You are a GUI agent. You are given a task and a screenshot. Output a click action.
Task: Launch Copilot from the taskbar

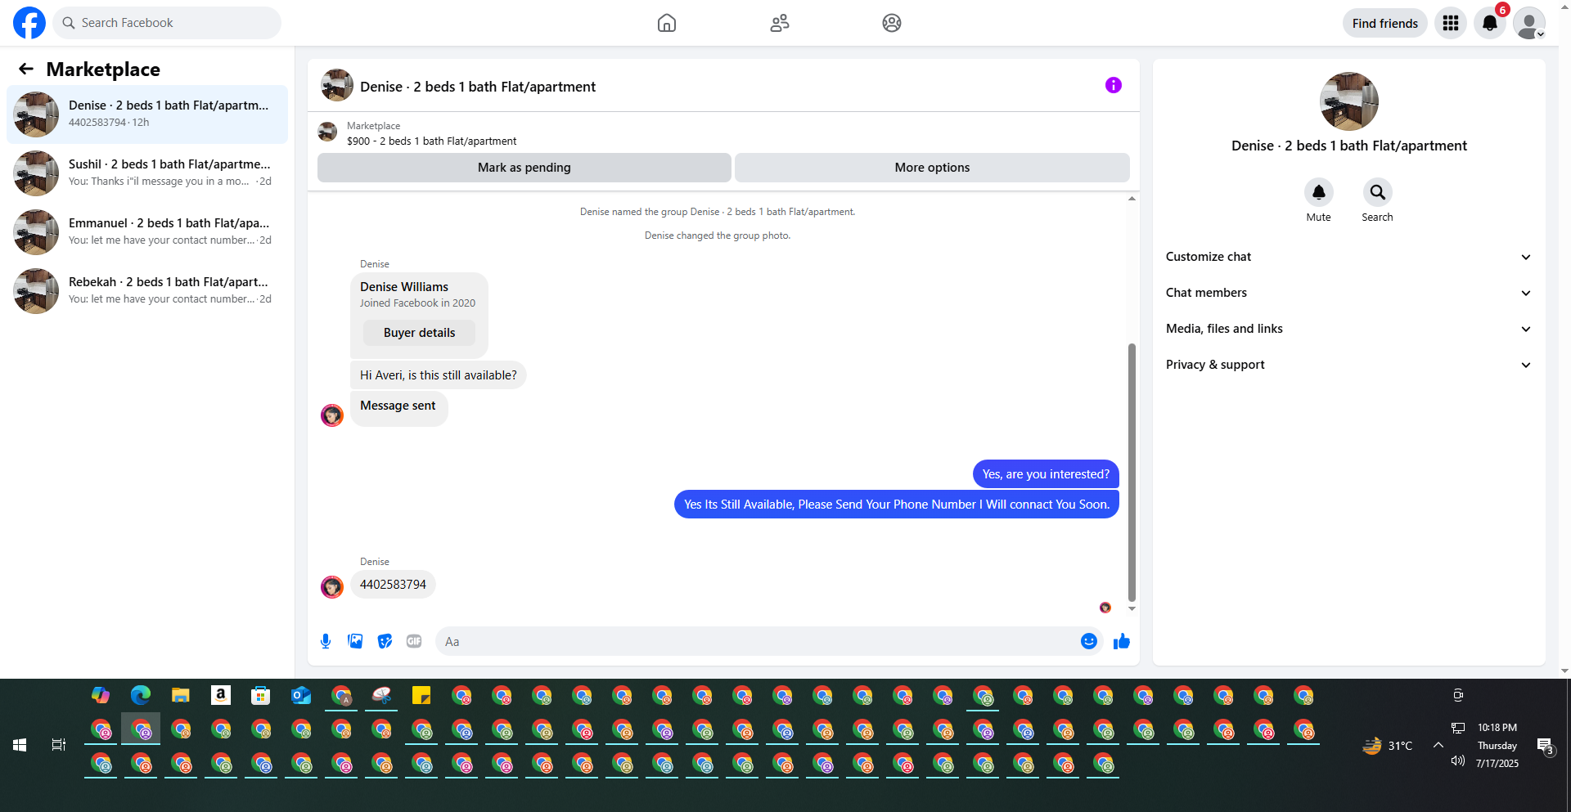click(101, 696)
